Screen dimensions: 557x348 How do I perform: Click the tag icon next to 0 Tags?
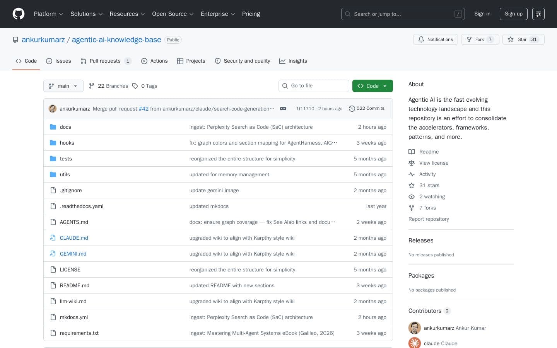(x=135, y=86)
